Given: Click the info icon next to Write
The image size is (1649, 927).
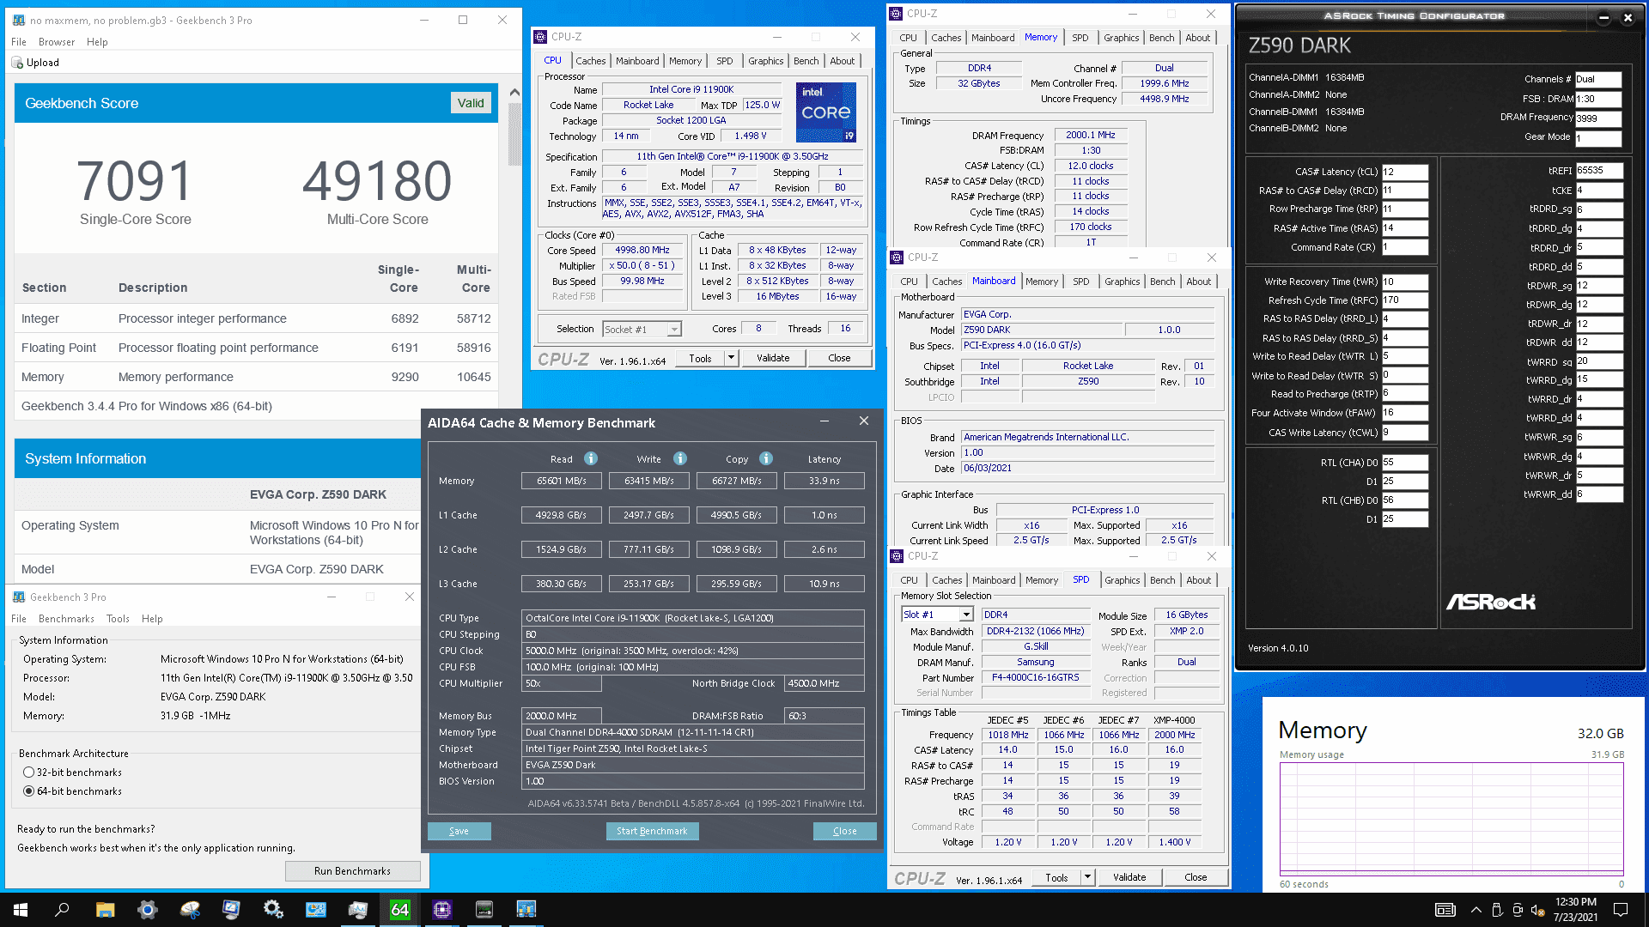Looking at the screenshot, I should click(x=680, y=458).
